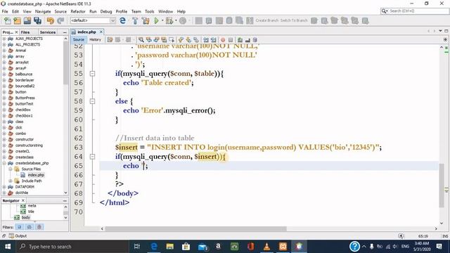This screenshot has width=450, height=253.
Task: Click the body tag icon in Navigator
Action: pos(17,217)
